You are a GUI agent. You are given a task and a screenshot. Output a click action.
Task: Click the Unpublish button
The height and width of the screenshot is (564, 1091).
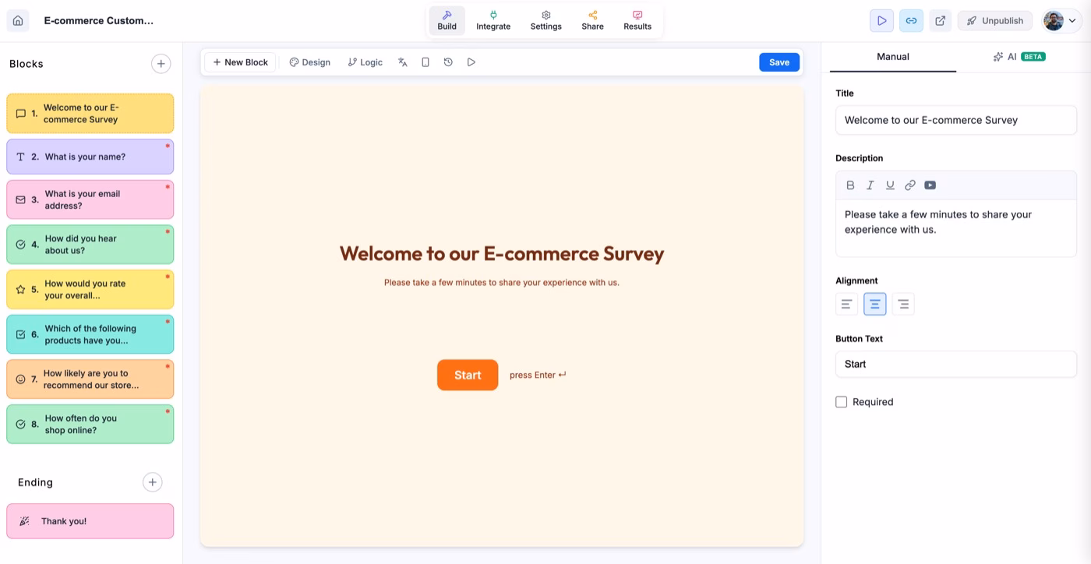pos(995,21)
